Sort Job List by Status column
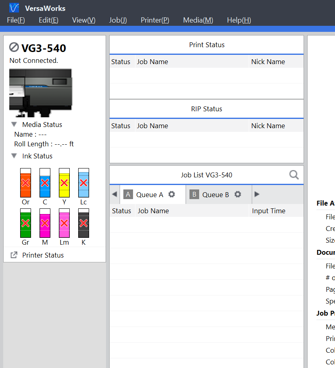Image resolution: width=335 pixels, height=368 pixels. (x=122, y=211)
